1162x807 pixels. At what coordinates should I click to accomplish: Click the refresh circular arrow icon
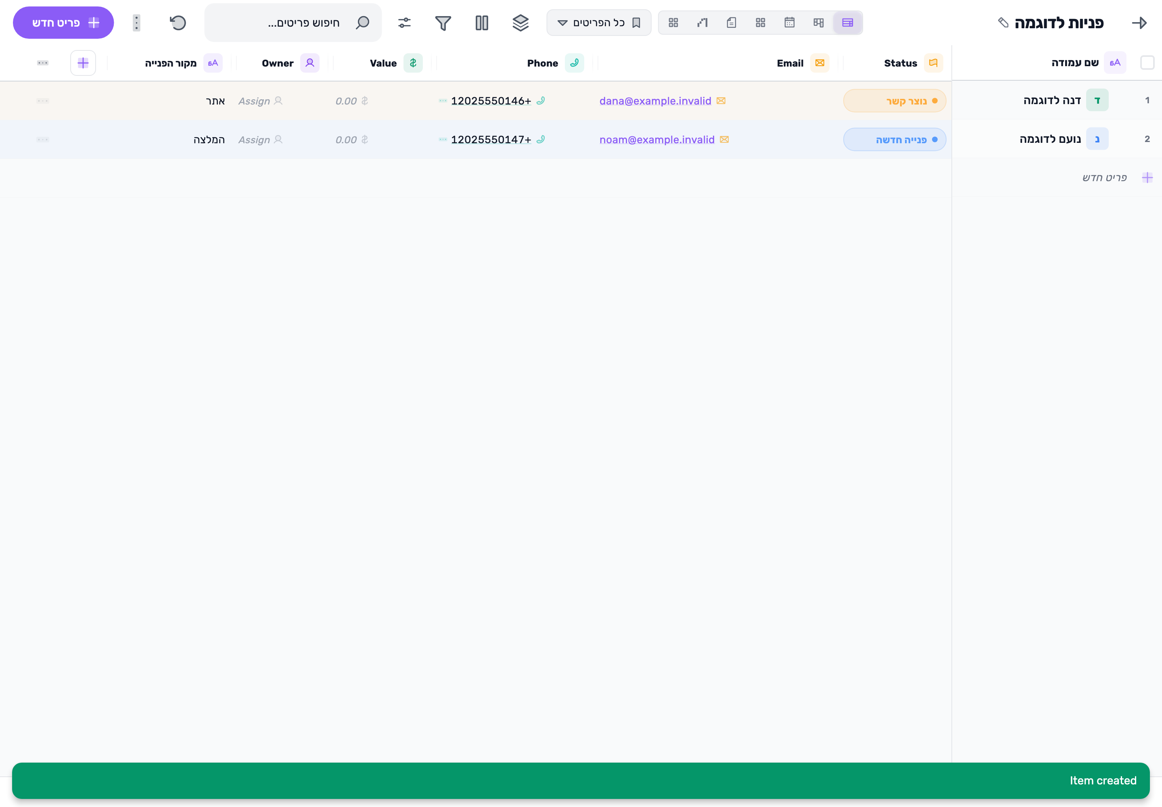(x=178, y=23)
